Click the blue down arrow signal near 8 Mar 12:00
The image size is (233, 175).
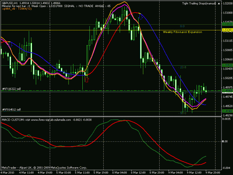[x=141, y=17]
